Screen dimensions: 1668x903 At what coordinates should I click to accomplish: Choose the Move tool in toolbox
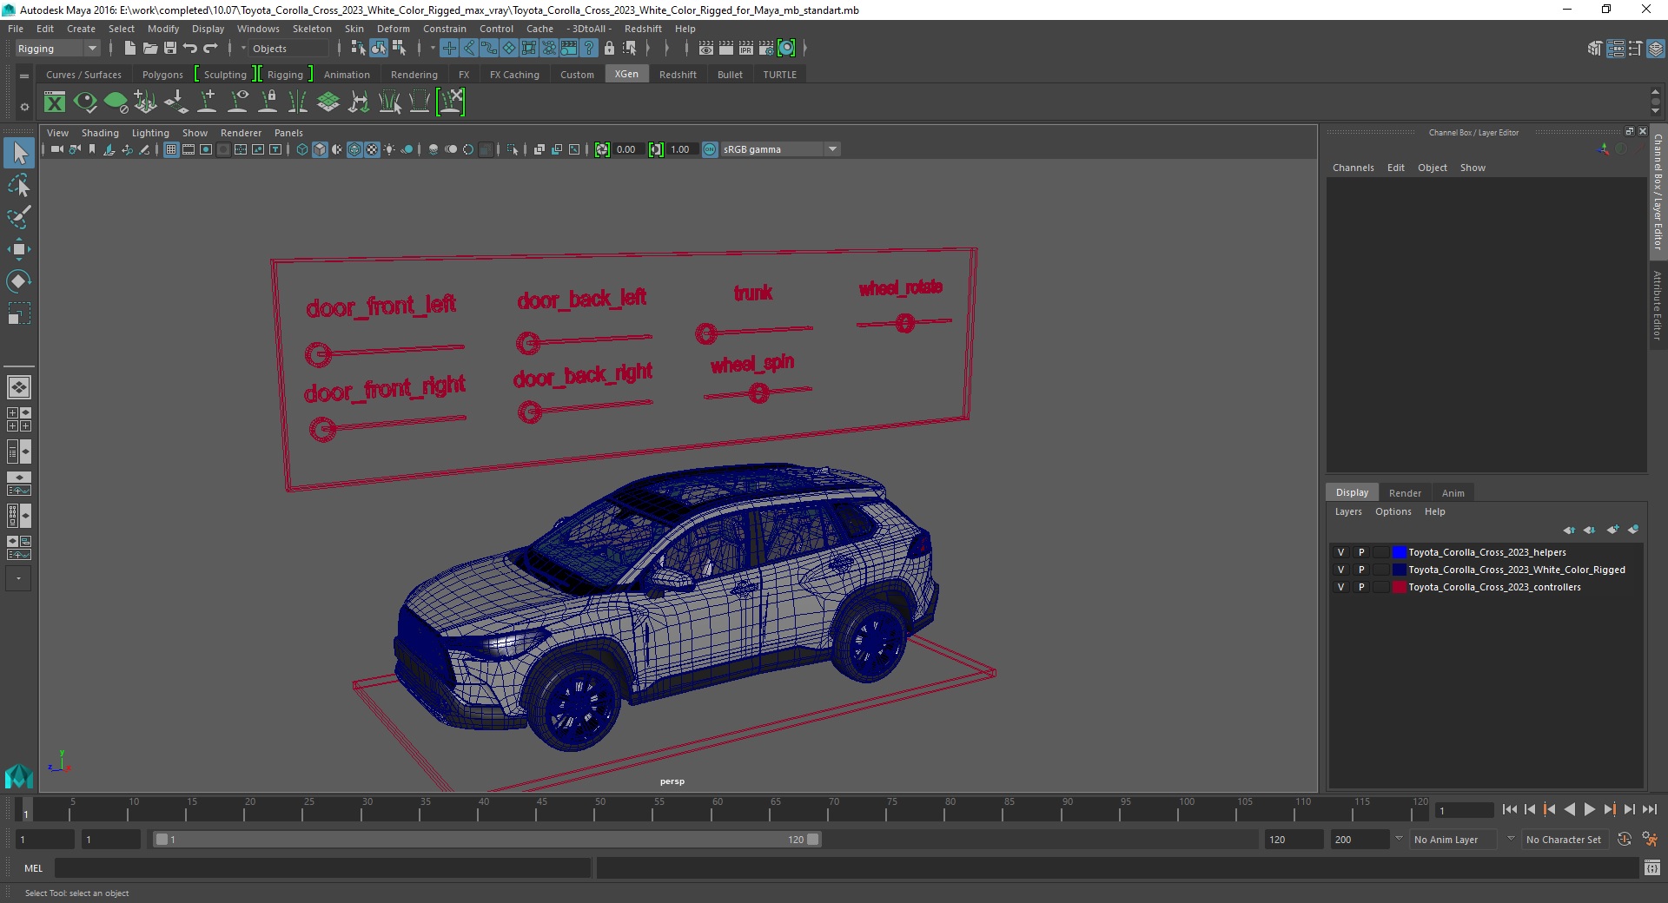19,249
